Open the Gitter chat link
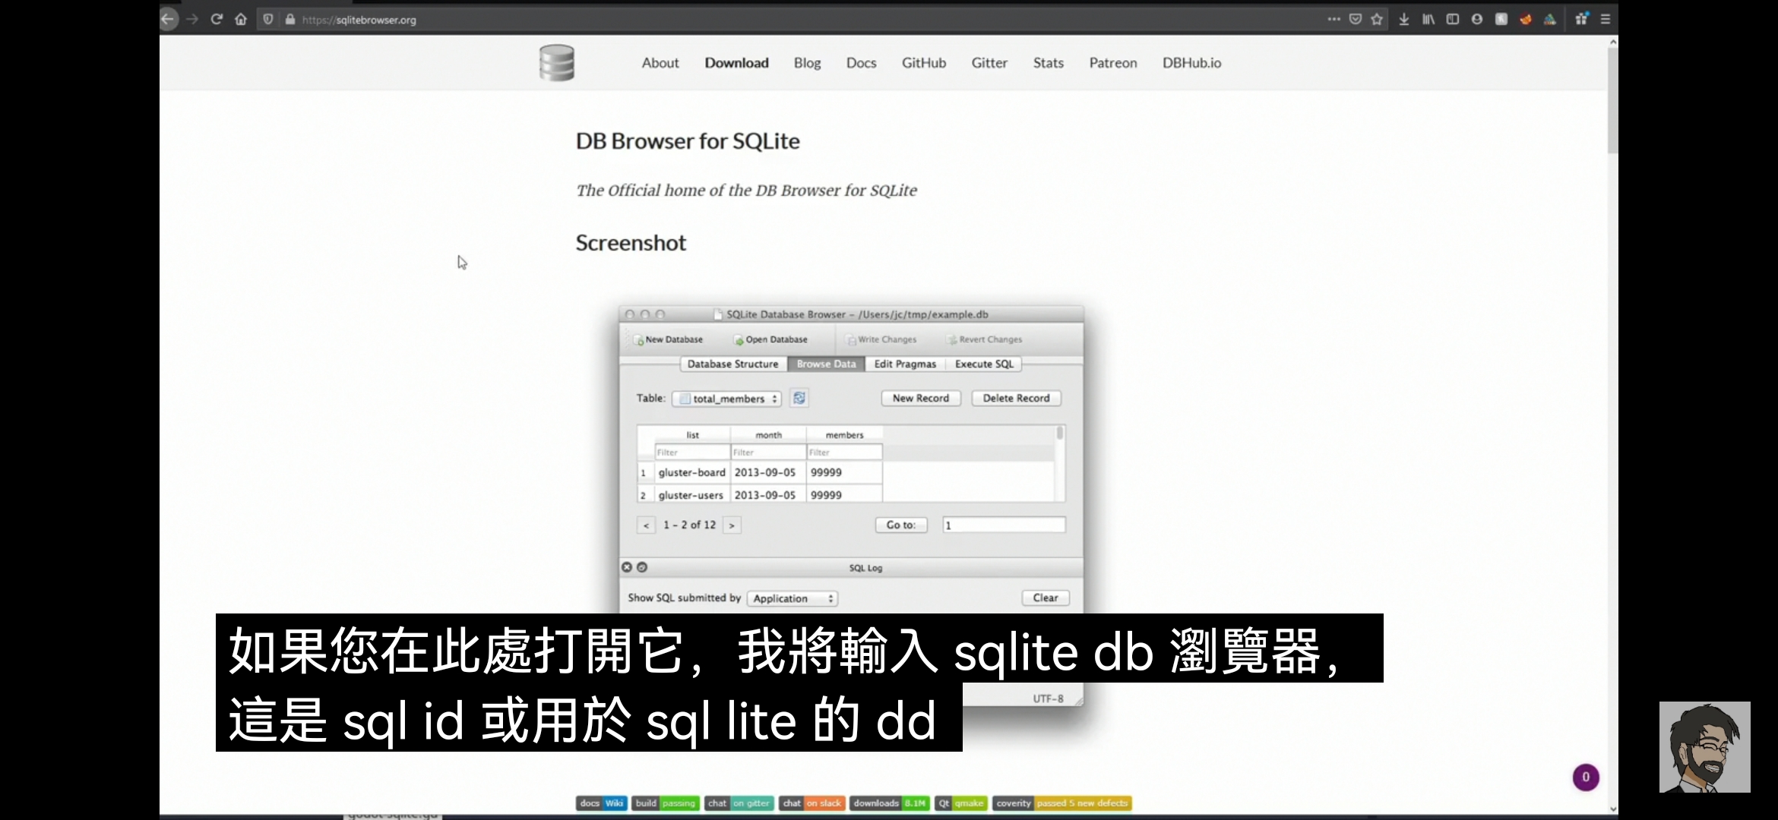 click(989, 63)
